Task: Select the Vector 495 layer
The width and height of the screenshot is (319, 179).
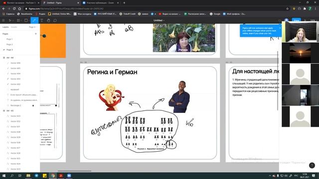Action: pyautogui.click(x=15, y=68)
